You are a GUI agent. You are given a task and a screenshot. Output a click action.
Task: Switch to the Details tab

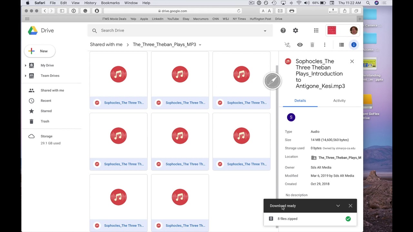click(300, 101)
